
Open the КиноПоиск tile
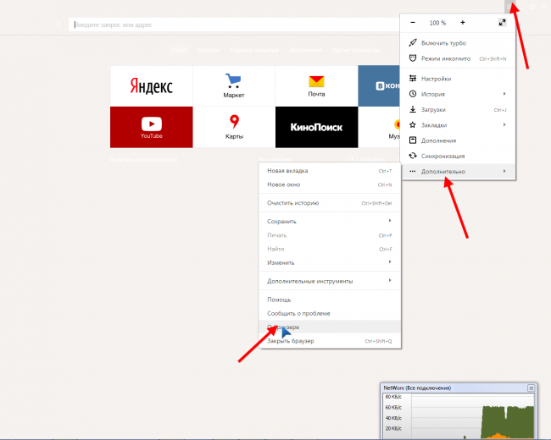pos(316,128)
